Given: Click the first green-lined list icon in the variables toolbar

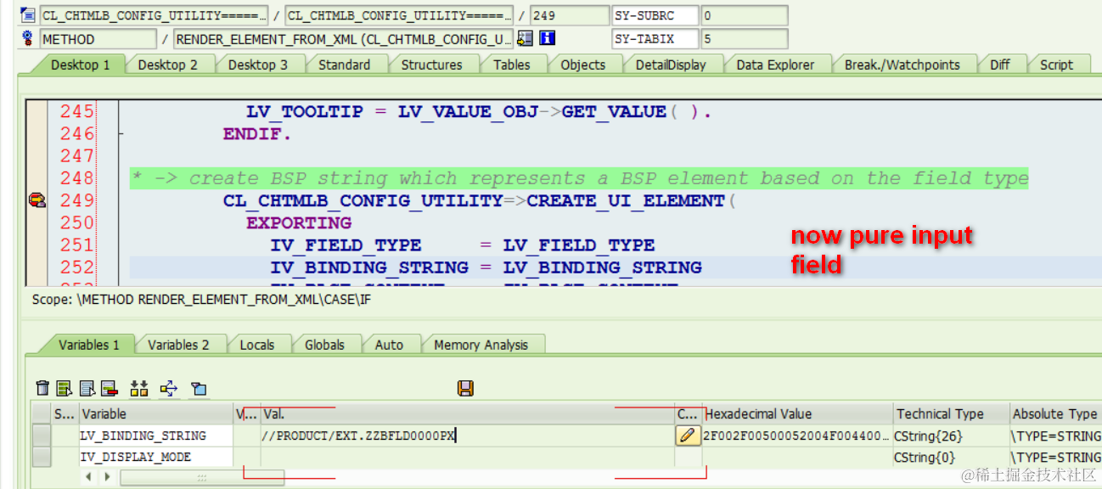Looking at the screenshot, I should pos(65,388).
